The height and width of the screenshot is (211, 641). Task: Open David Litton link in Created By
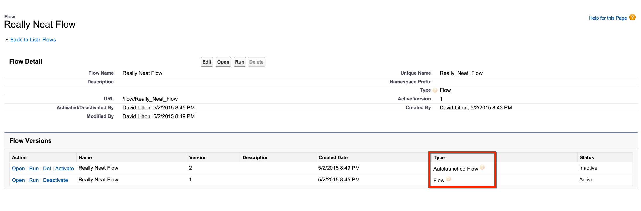[453, 108]
